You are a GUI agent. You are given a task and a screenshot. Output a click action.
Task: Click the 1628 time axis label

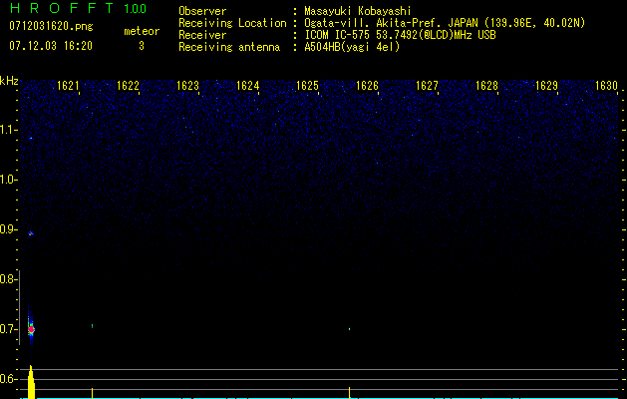(x=486, y=86)
